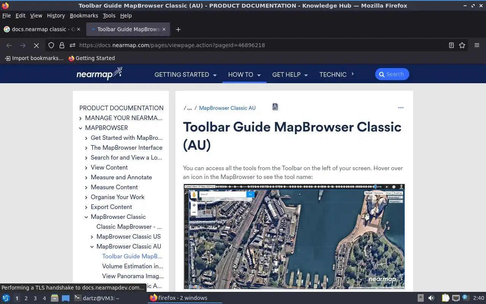Click the MapBrowser Classic AU breadcrumb link

[227, 108]
